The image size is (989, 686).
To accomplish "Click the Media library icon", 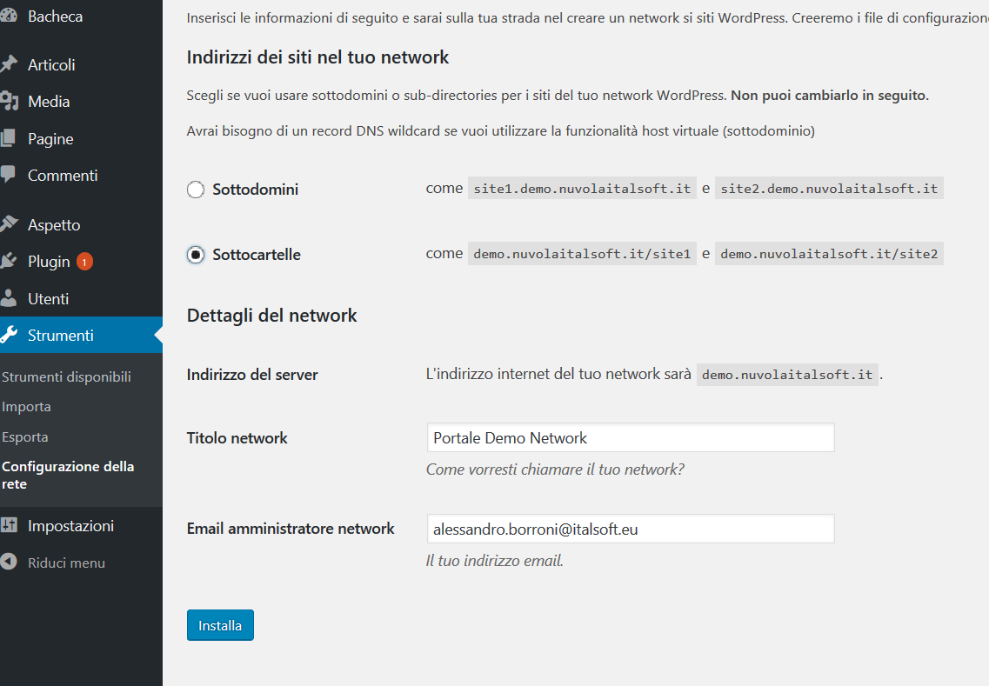I will 9,102.
